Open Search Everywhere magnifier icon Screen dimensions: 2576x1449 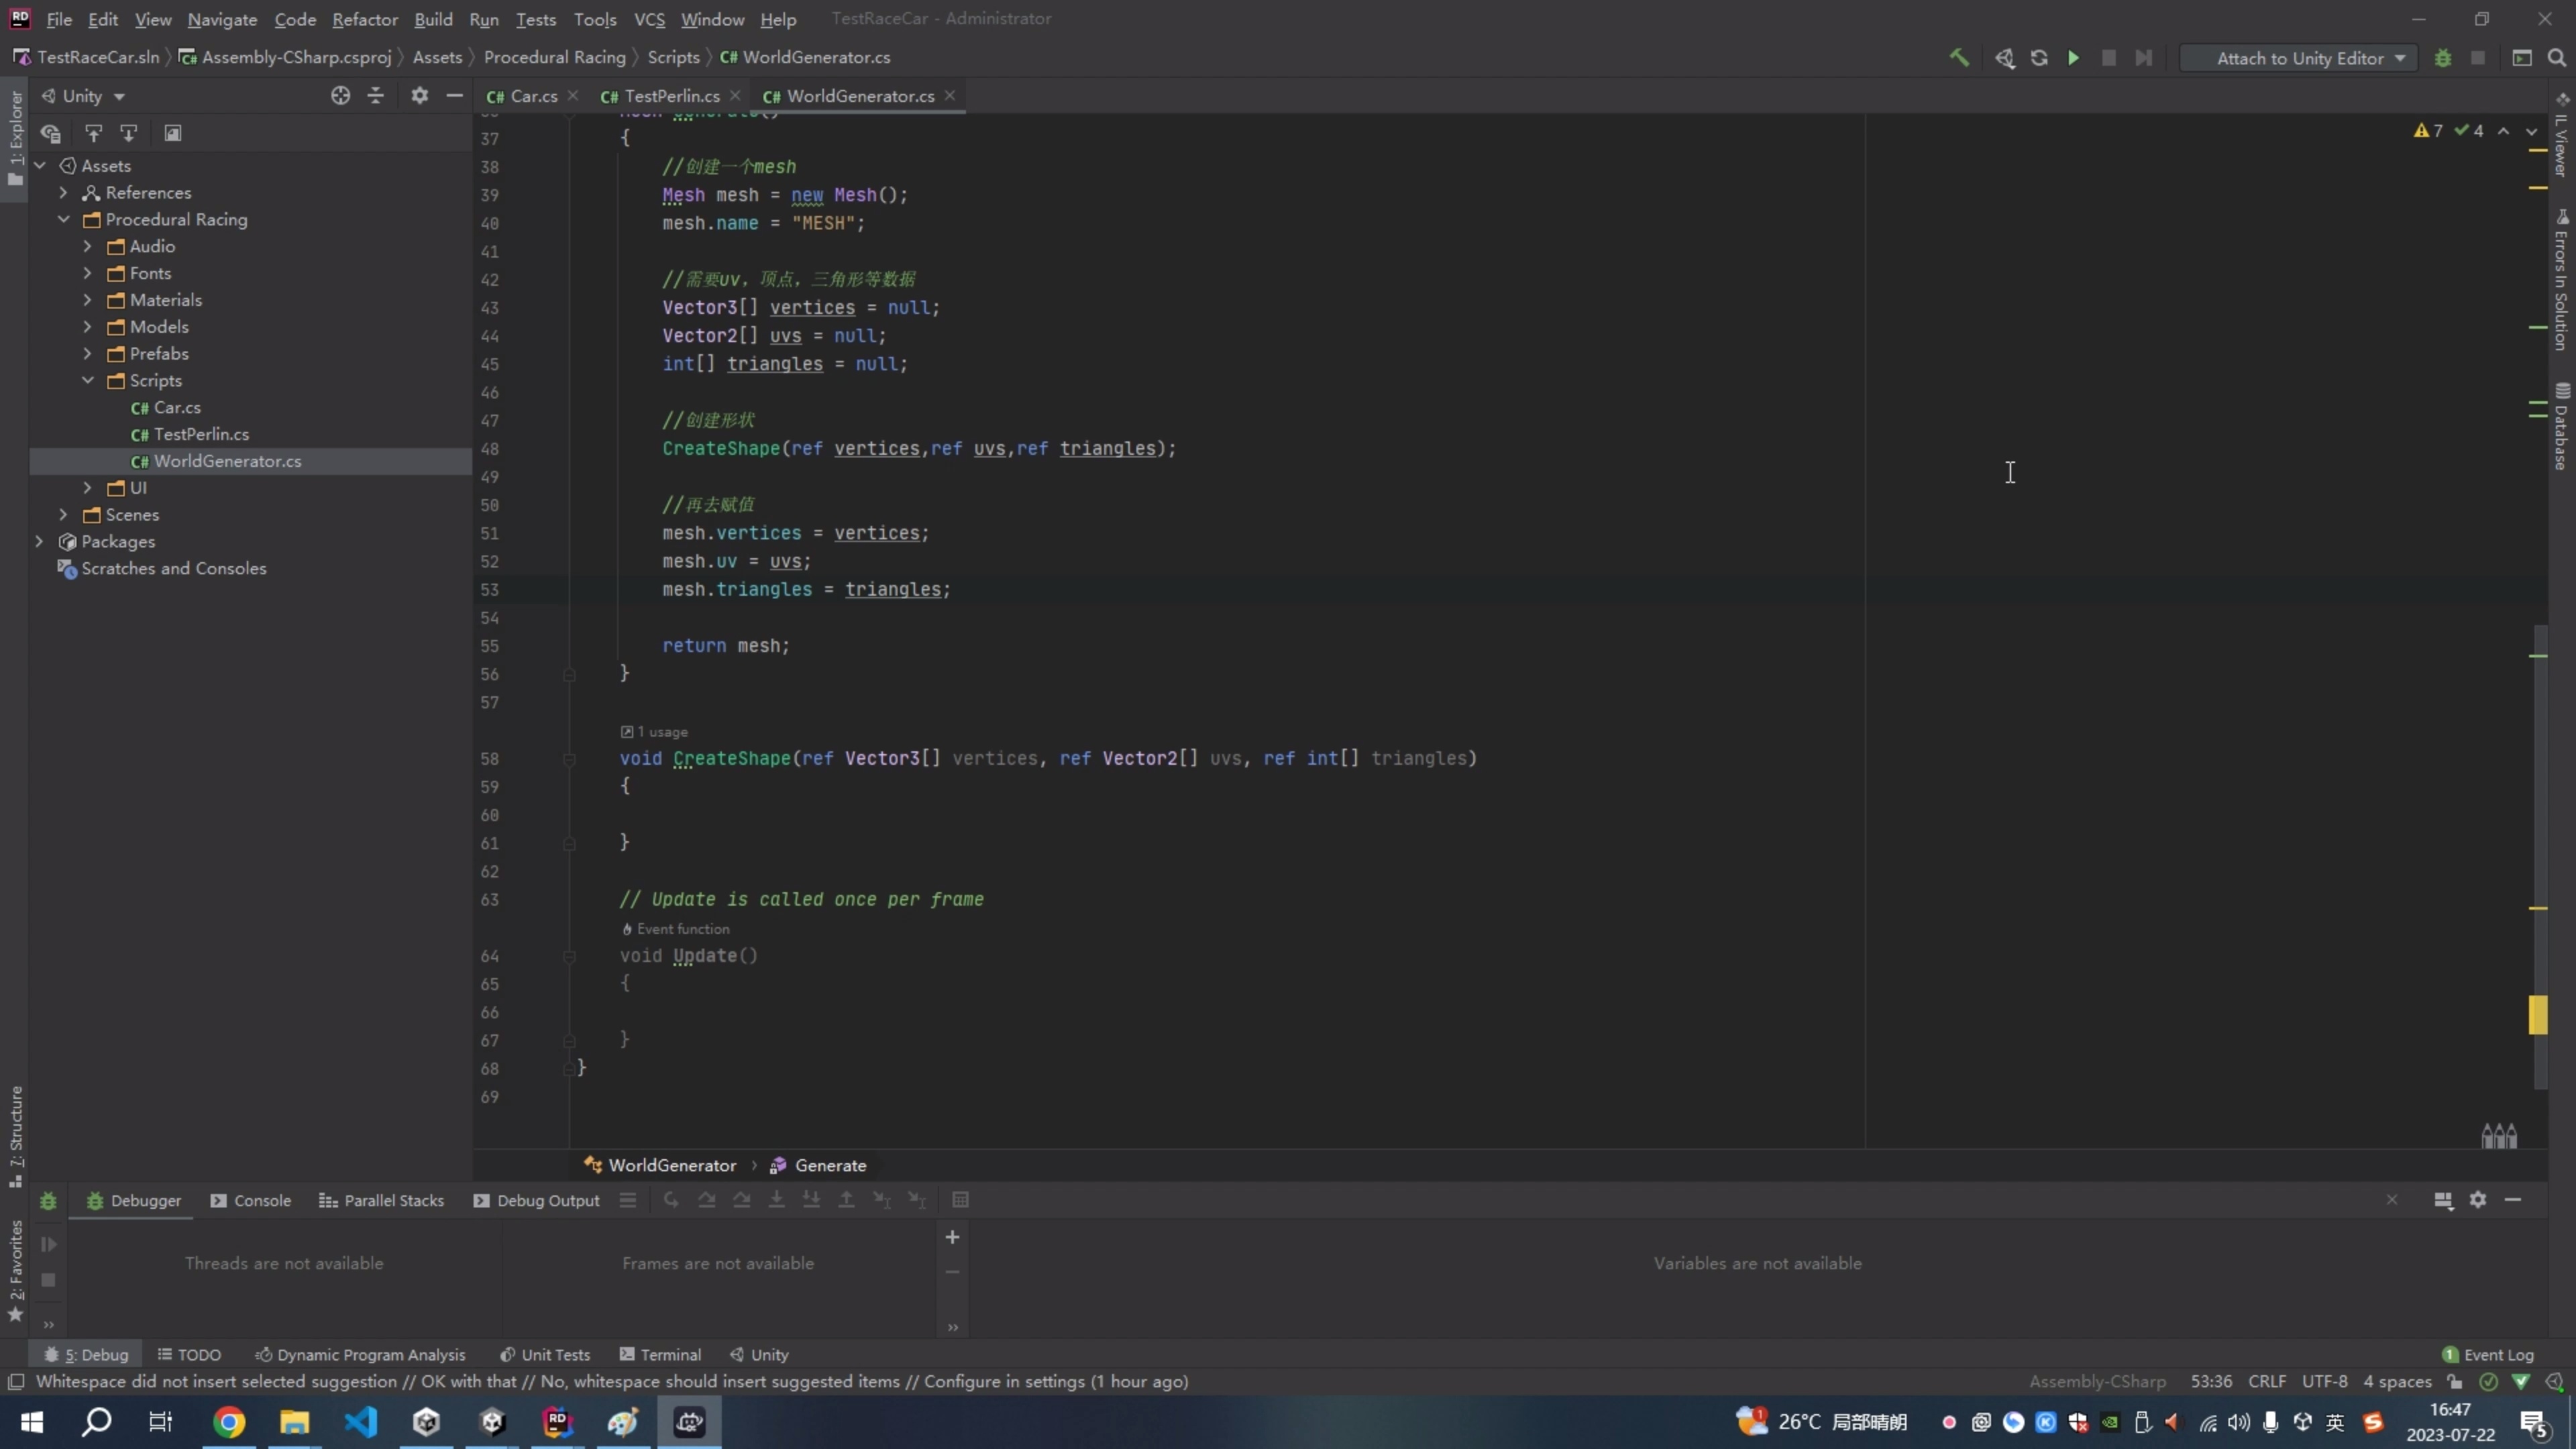click(x=2556, y=58)
